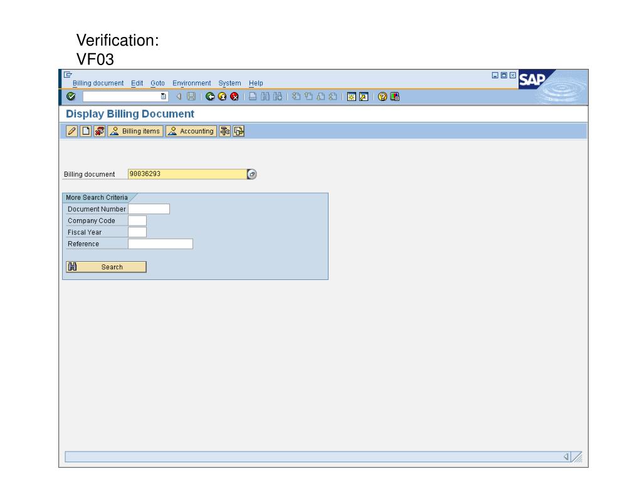Open the System menu
This screenshot has width=642, height=481.
(229, 83)
